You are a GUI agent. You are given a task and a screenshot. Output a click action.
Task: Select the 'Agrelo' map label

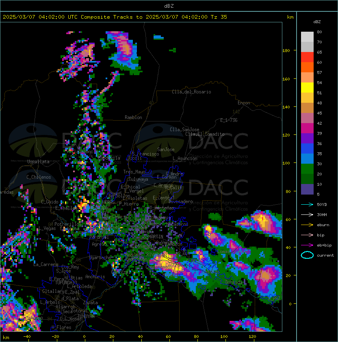pyautogui.click(x=99, y=244)
